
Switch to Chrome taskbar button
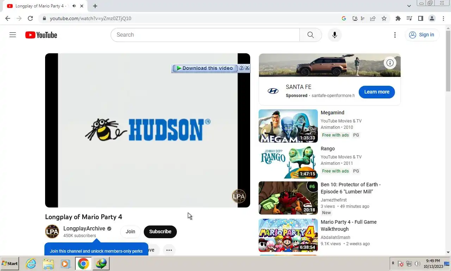(x=84, y=264)
